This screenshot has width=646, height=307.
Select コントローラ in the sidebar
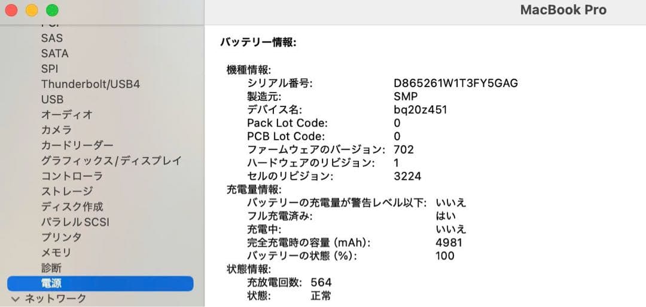pyautogui.click(x=72, y=176)
